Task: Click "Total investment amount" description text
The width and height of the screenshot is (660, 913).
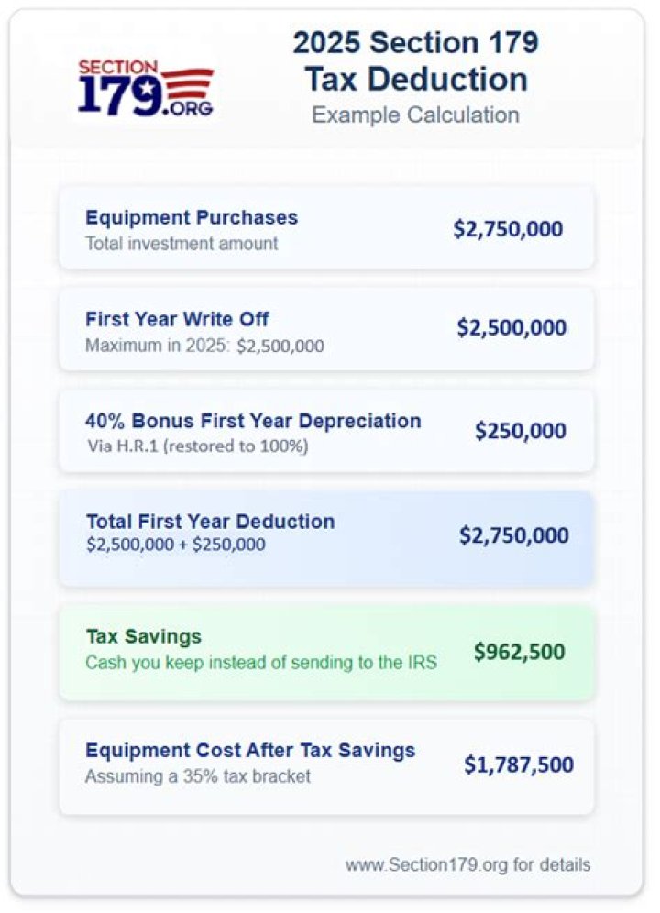Action: coord(181,244)
